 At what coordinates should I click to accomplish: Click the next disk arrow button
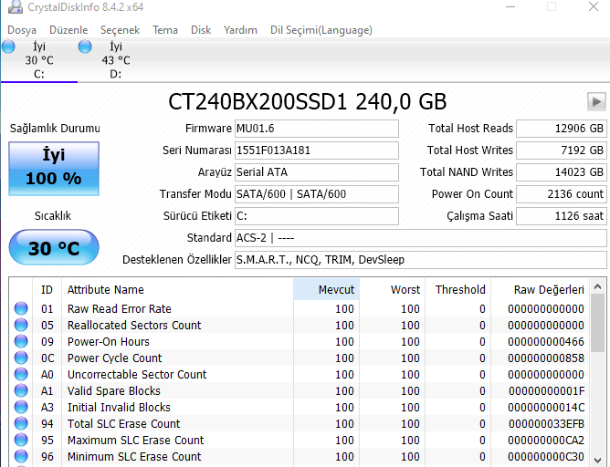pos(596,102)
